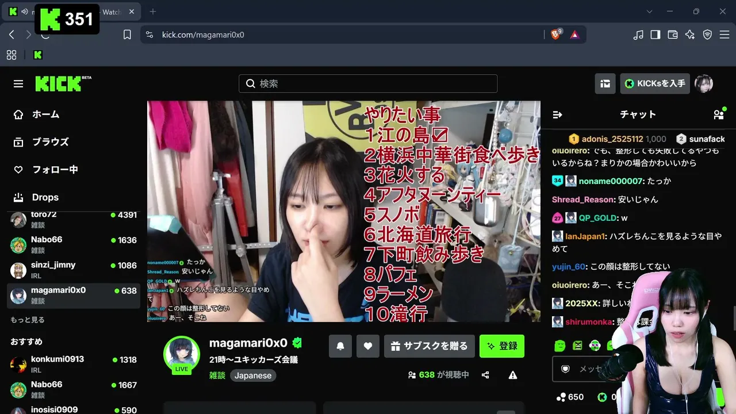Open the chat users list icon

coord(719,114)
